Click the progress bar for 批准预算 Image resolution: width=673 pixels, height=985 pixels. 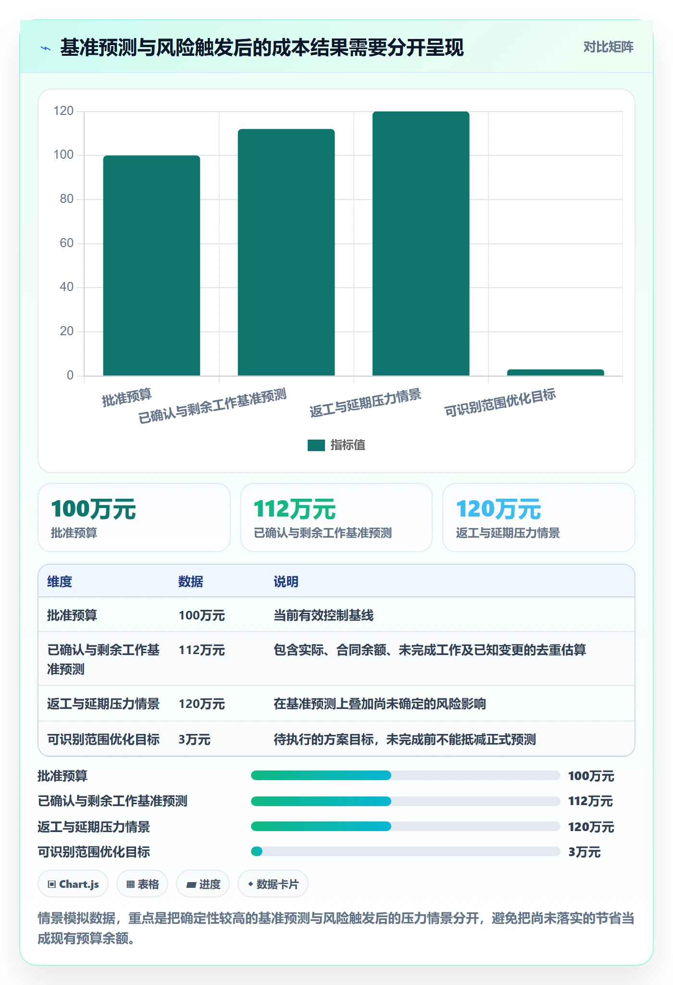click(x=406, y=775)
